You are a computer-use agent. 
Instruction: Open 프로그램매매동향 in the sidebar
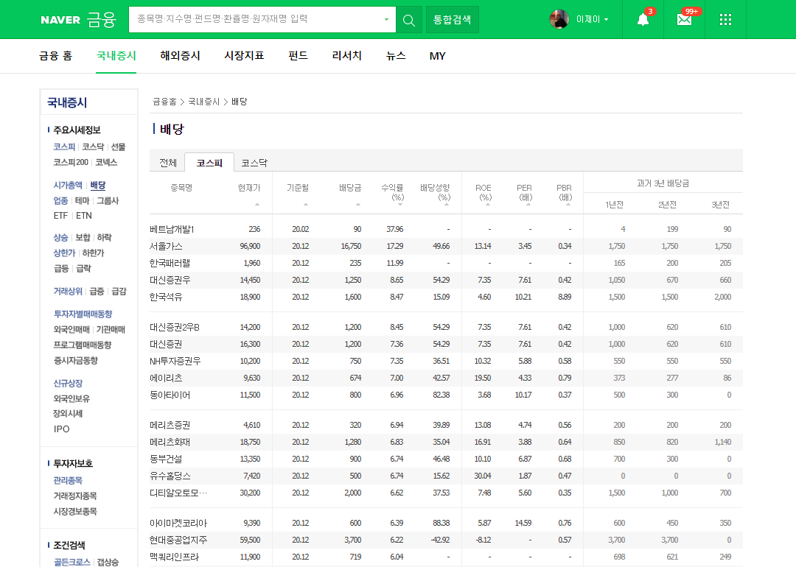tap(83, 345)
